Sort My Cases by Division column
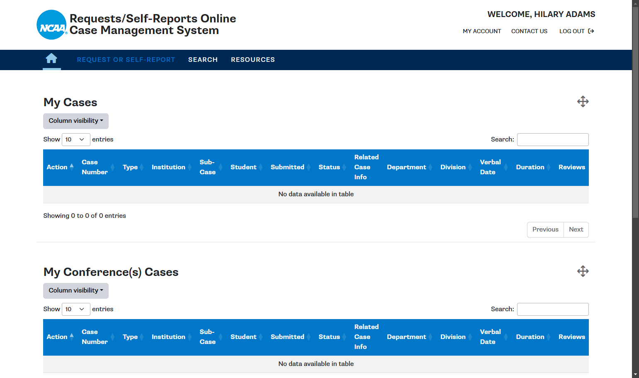 click(456, 167)
